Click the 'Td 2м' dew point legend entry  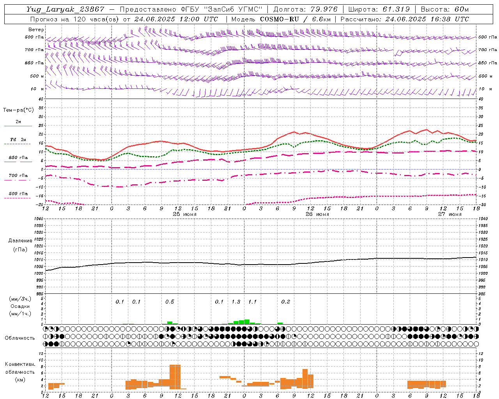tap(18, 139)
